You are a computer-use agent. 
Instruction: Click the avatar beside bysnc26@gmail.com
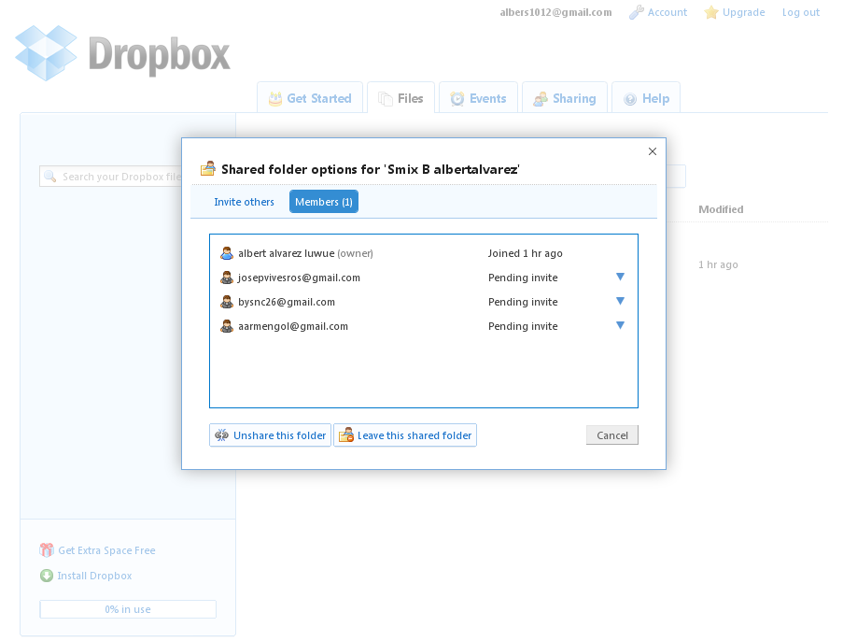(x=227, y=302)
